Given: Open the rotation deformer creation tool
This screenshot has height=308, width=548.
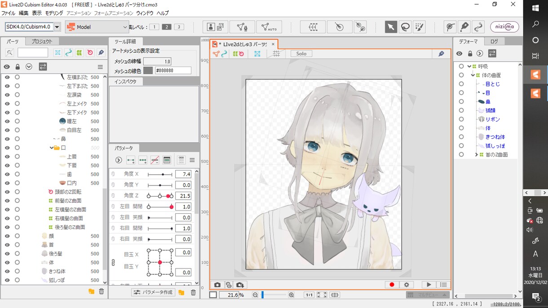Looking at the screenshot, I should click(x=360, y=27).
